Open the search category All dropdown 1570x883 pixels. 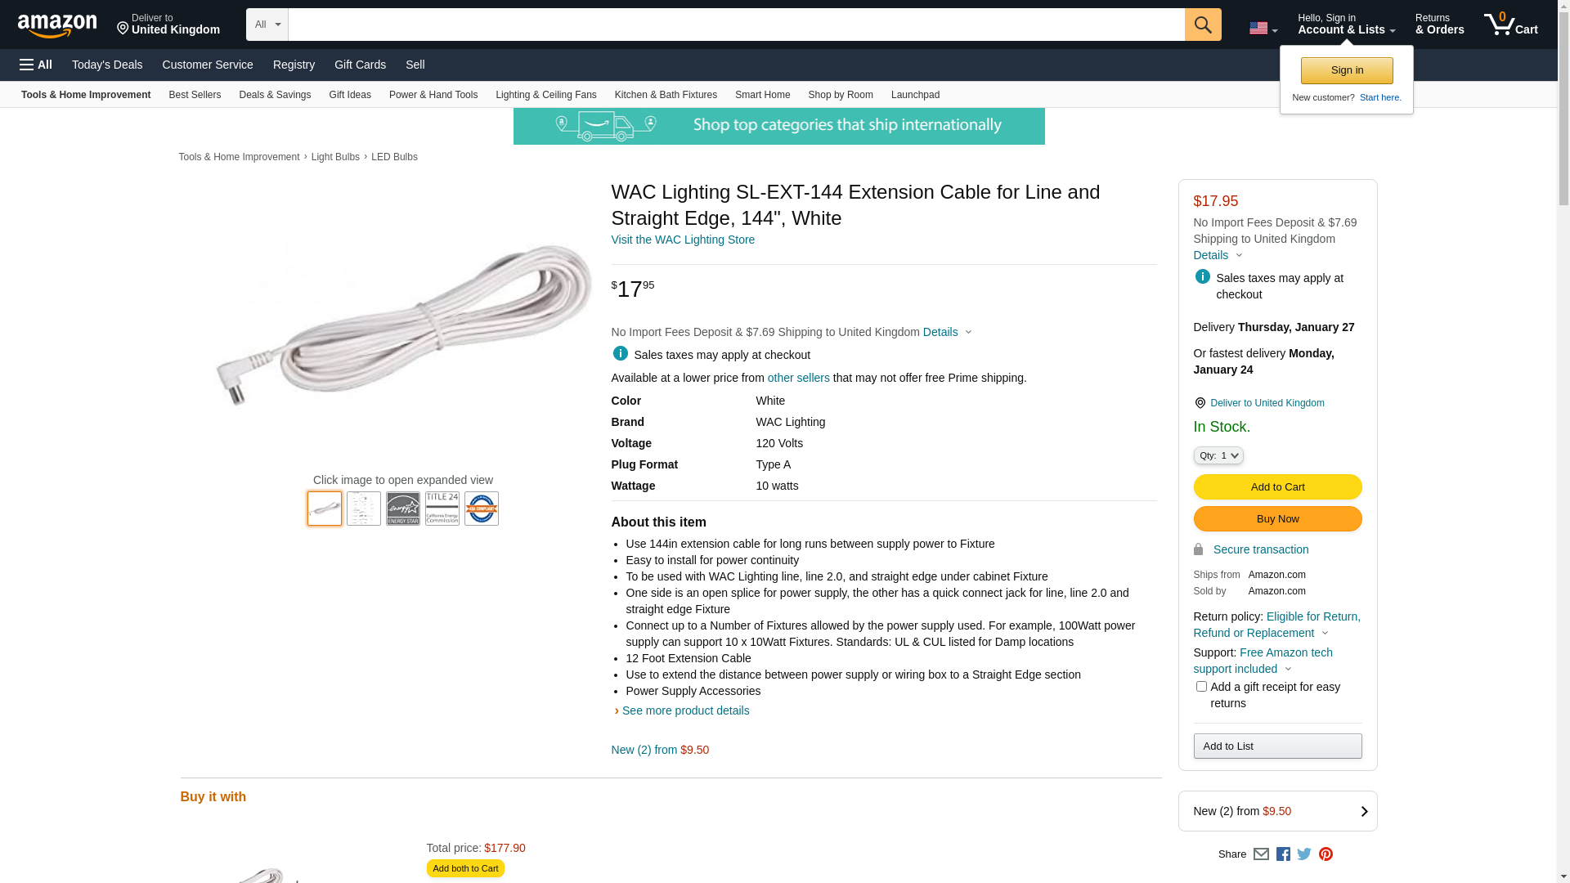tap(267, 25)
